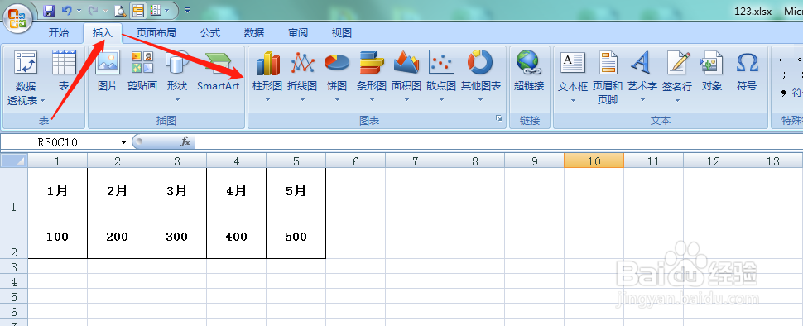This screenshot has width=803, height=326.
Task: Expand the 折线图 dropdown arrow
Action: coord(302,99)
